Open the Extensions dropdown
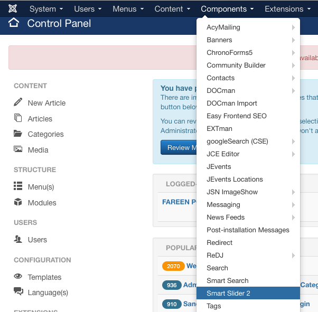Viewport: 318px width, 312px height. tap(288, 9)
